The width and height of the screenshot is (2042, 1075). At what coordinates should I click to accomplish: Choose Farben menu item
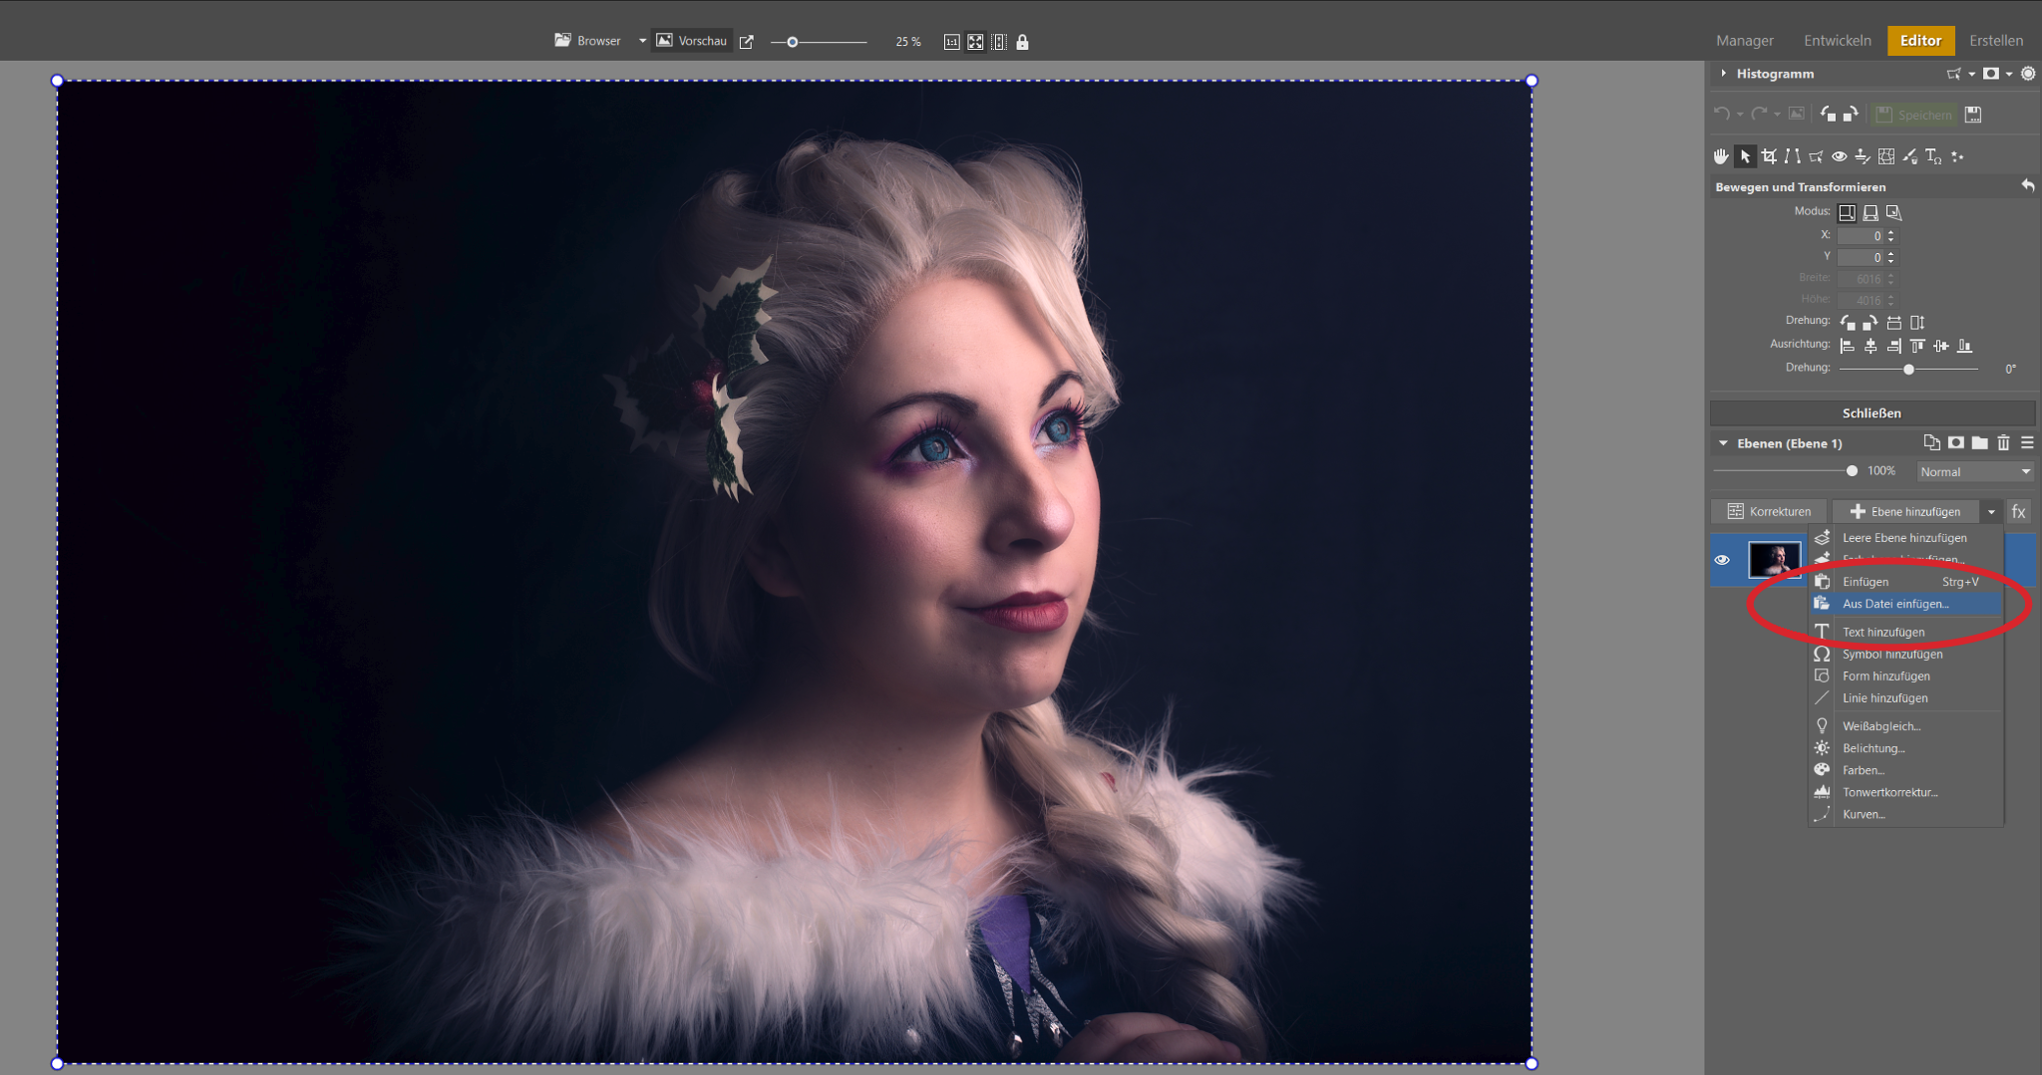click(x=1906, y=770)
